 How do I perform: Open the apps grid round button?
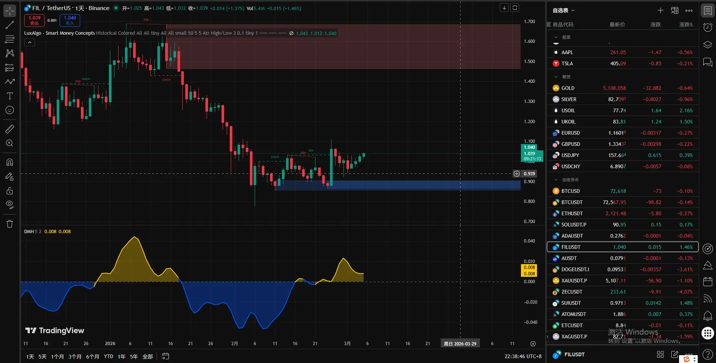707,333
